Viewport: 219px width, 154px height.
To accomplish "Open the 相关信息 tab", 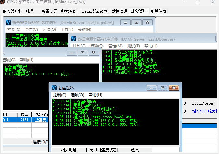I will click(x=158, y=11).
